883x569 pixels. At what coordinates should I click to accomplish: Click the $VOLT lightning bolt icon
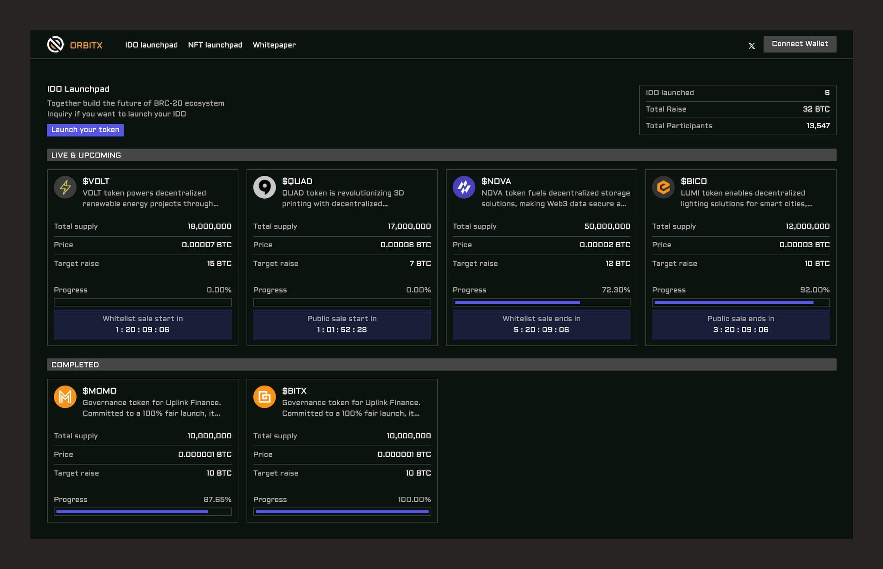pos(65,187)
